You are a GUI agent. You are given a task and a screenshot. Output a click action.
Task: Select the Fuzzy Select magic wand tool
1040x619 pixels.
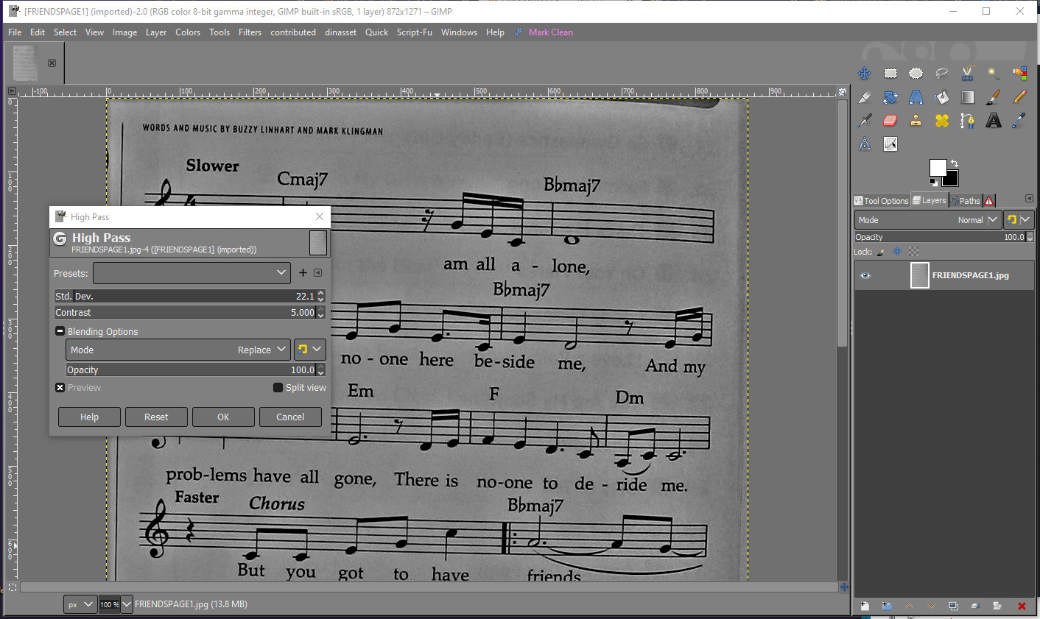point(994,74)
